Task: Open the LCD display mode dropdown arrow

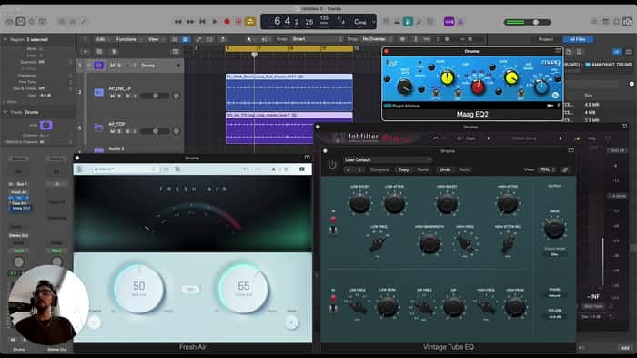Action: pos(373,22)
